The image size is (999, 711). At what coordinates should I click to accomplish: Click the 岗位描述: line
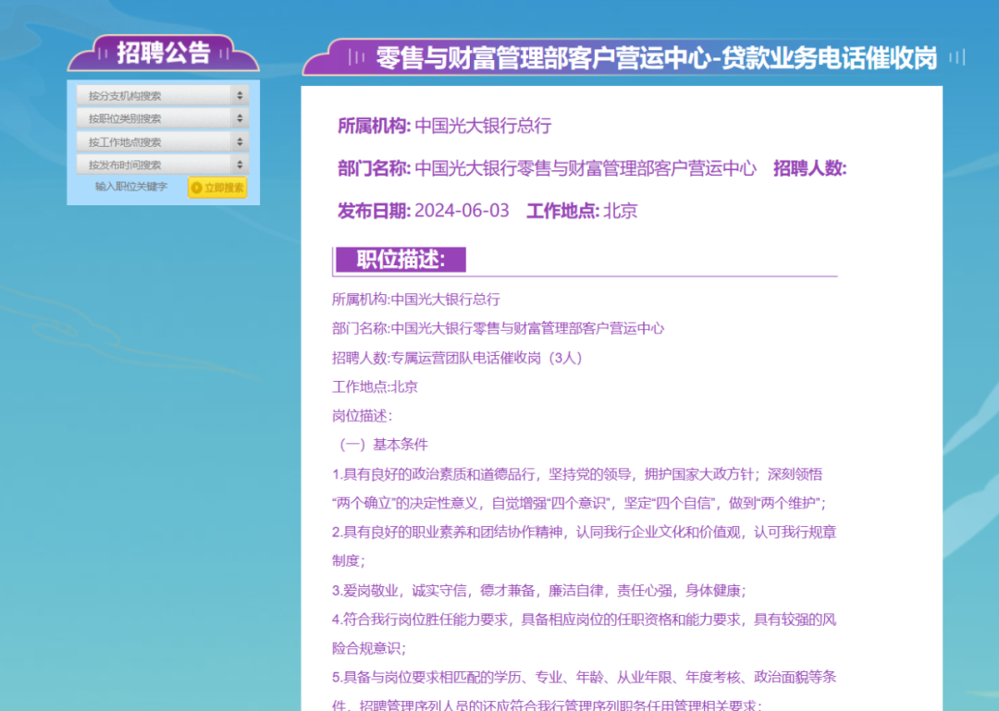[362, 416]
